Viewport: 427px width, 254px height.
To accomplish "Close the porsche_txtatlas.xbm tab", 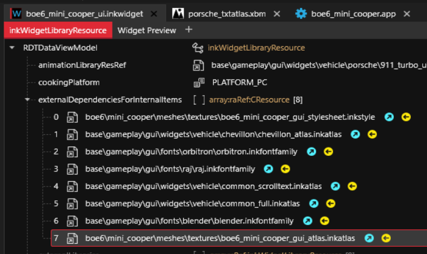I will (276, 13).
